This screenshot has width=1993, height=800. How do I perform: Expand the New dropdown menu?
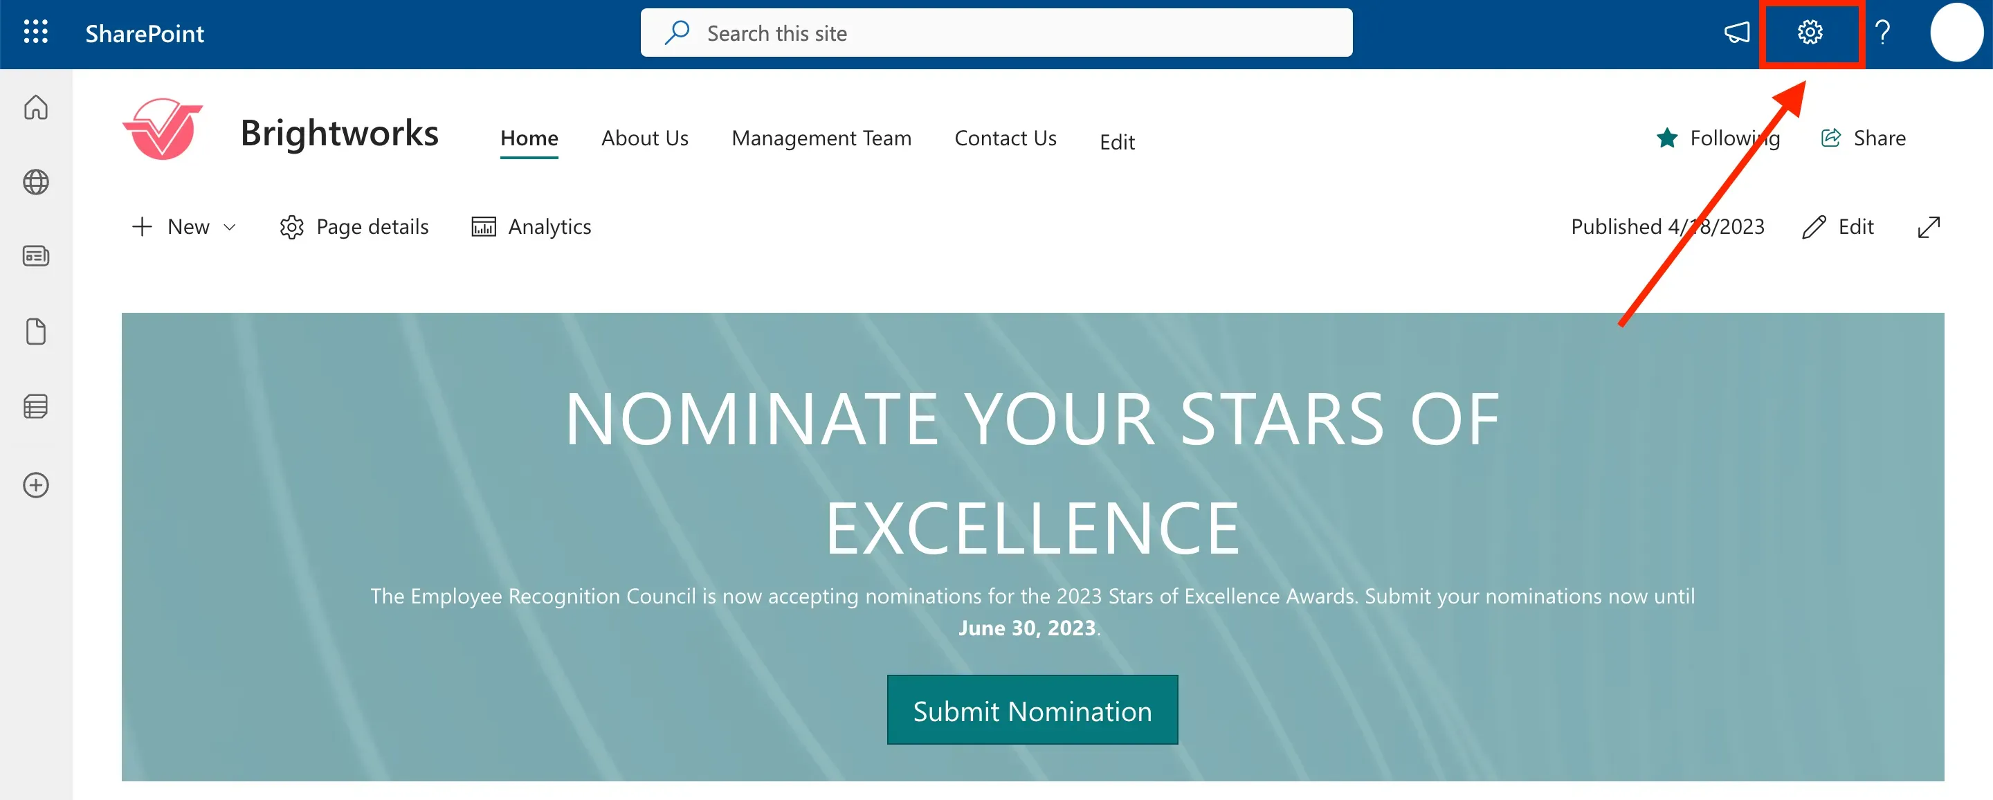pyautogui.click(x=184, y=227)
